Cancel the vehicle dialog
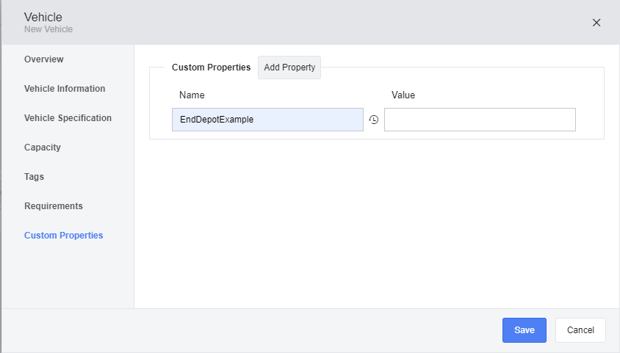Image resolution: width=620 pixels, height=353 pixels. pos(580,330)
